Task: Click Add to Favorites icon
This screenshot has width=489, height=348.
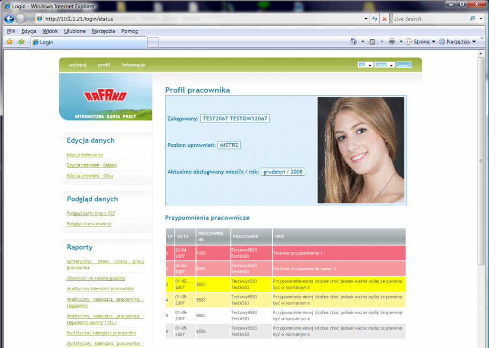Action: pyautogui.click(x=21, y=42)
